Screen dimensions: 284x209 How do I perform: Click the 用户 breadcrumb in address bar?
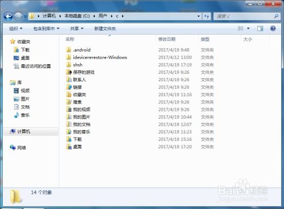(103, 16)
